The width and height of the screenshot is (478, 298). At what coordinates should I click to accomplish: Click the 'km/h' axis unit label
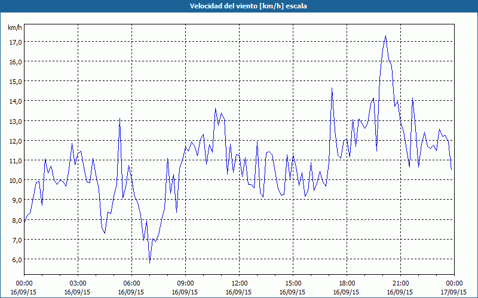point(14,27)
